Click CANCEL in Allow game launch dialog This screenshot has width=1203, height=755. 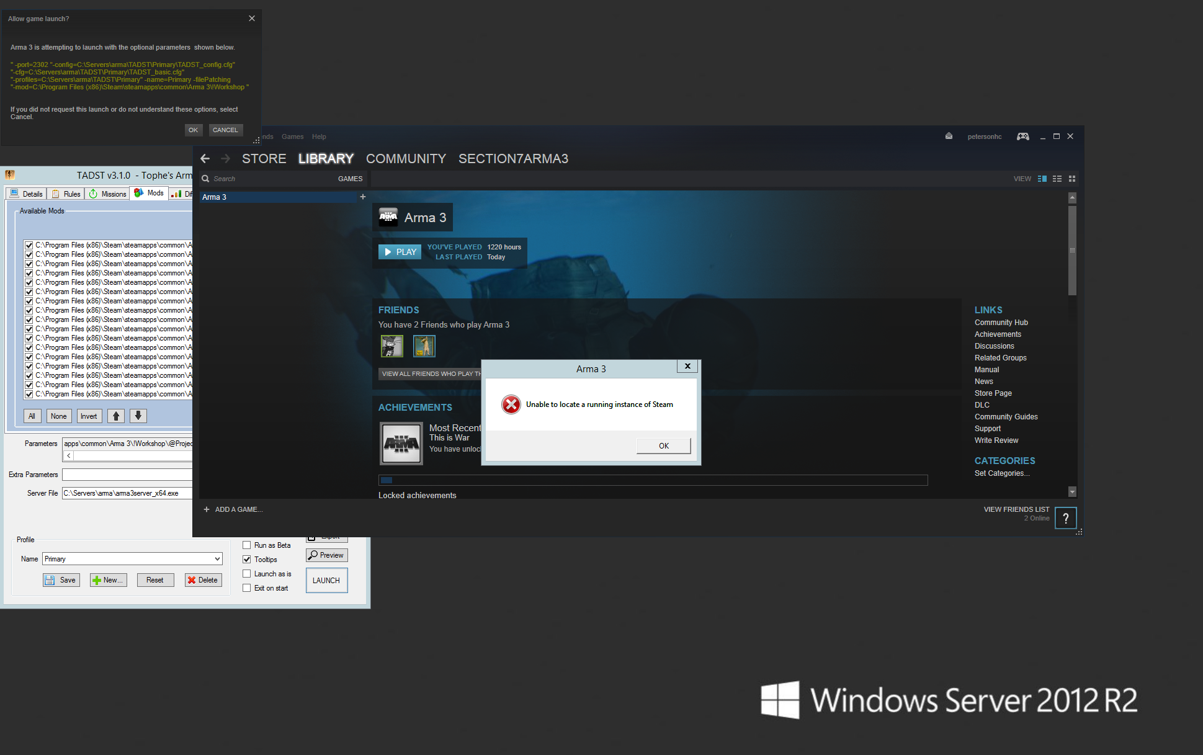(x=225, y=130)
